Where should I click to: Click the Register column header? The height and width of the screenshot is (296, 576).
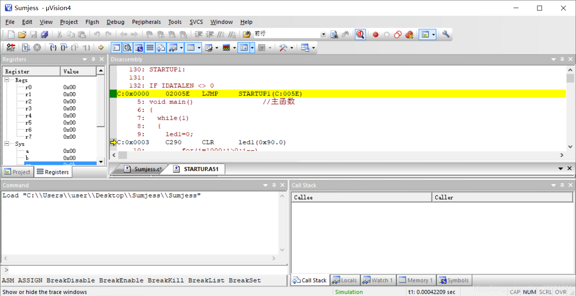(32, 71)
